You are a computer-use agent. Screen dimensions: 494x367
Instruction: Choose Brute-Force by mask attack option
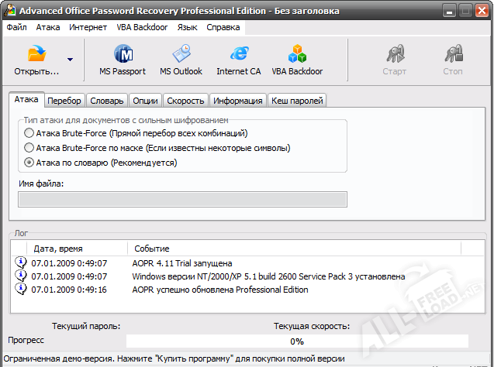click(29, 148)
